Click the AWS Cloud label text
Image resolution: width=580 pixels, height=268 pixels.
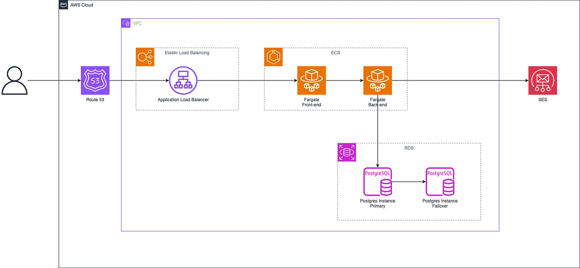[x=82, y=5]
